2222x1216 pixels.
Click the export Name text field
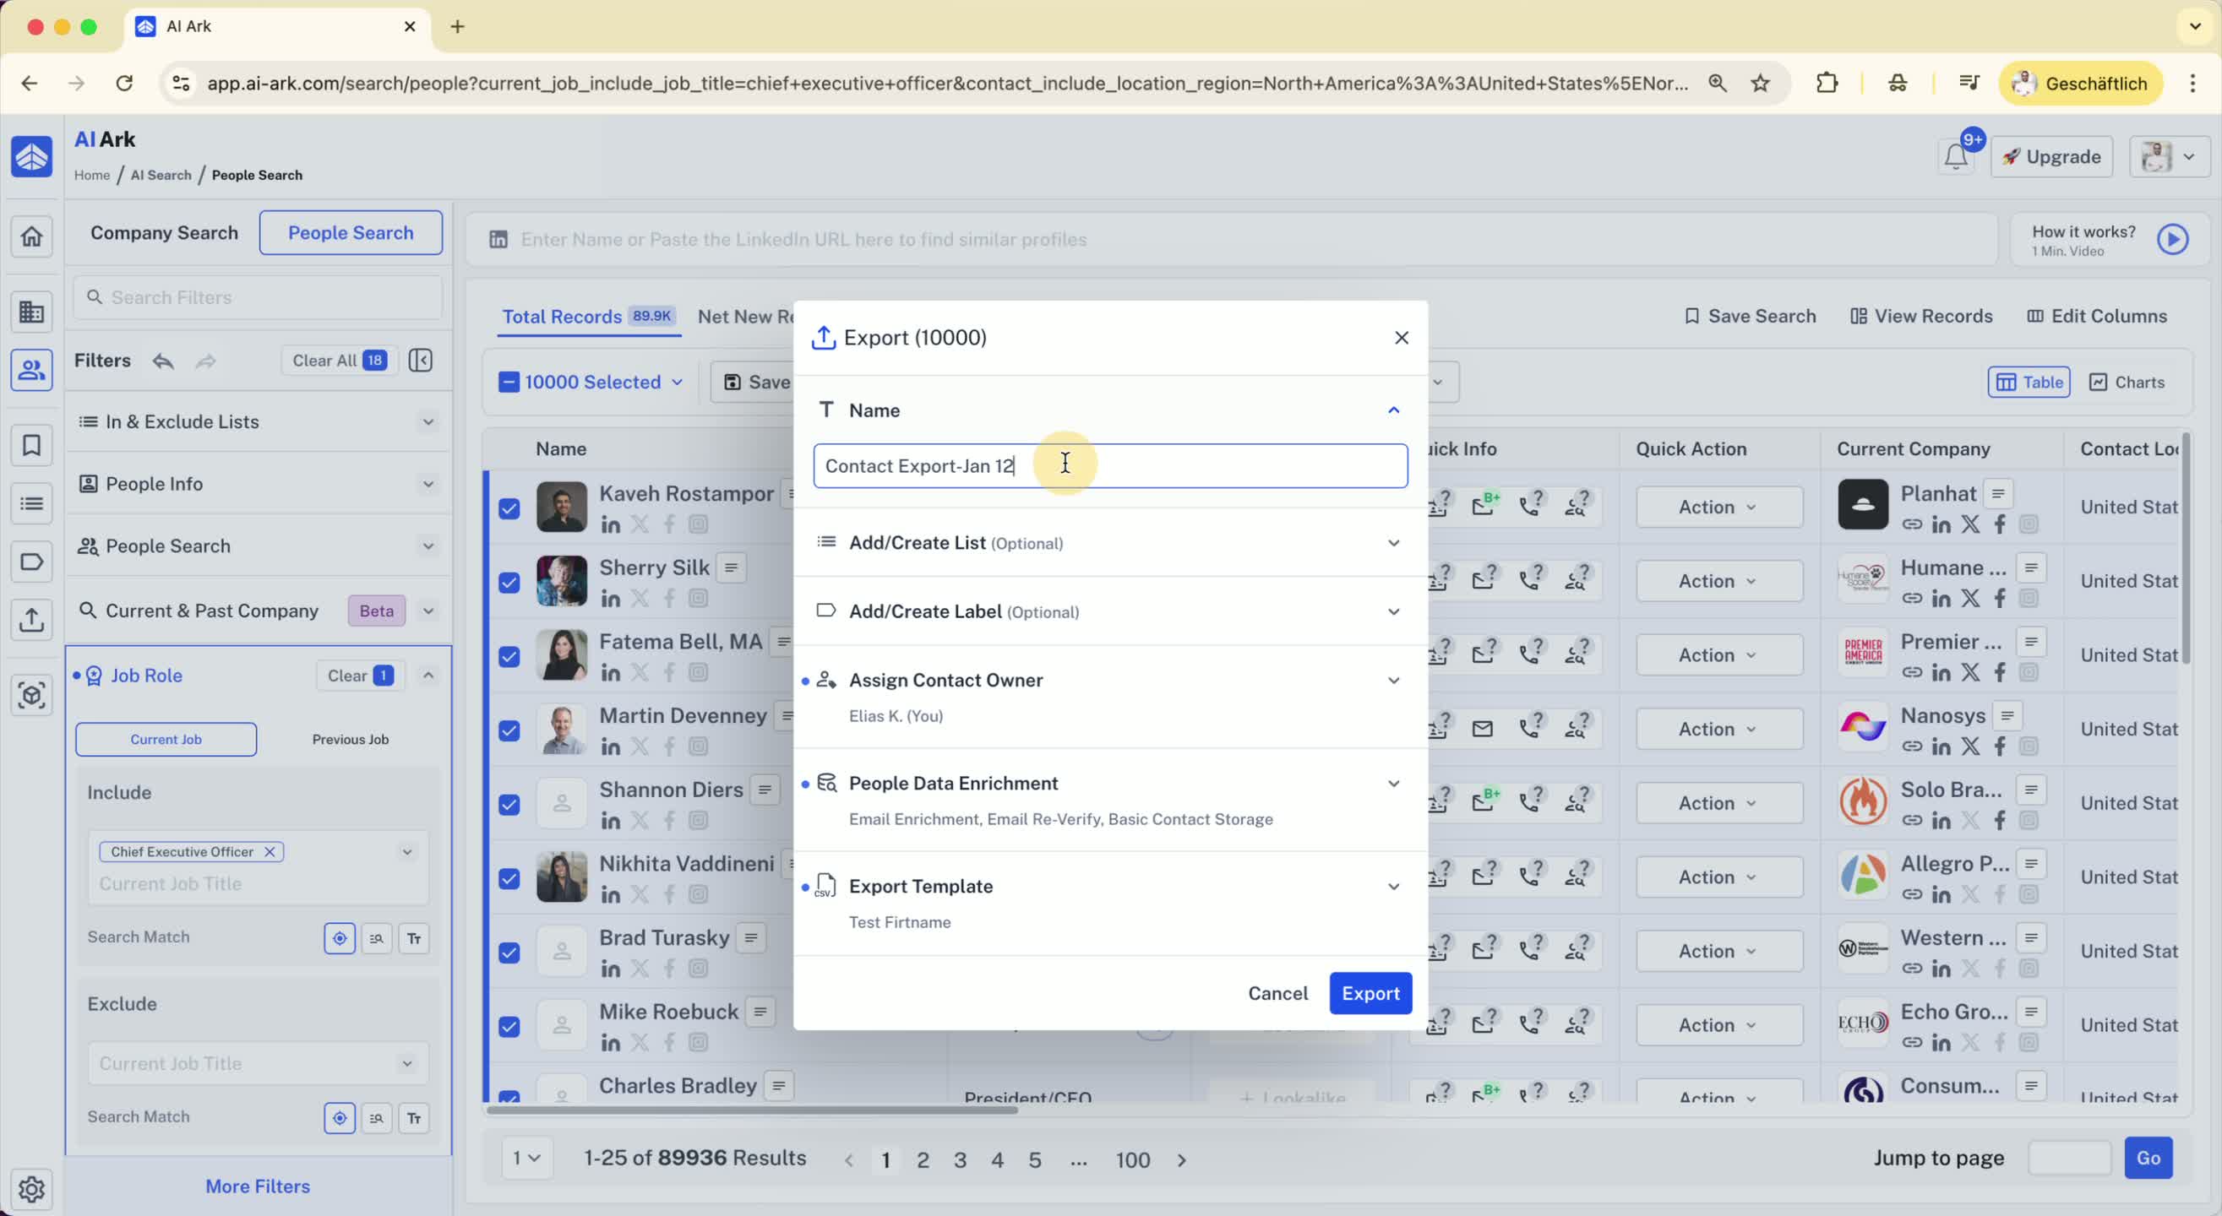[1109, 465]
